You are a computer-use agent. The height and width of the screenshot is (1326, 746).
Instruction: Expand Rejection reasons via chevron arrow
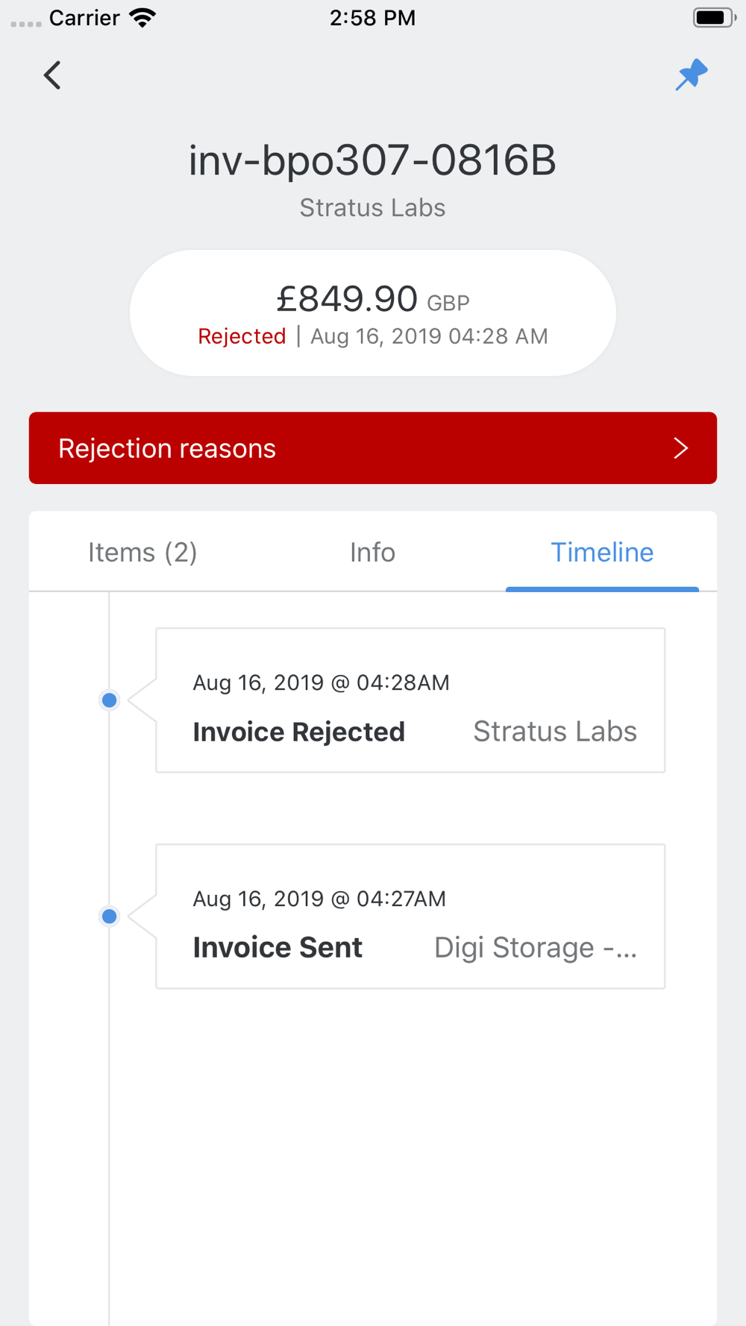(680, 448)
